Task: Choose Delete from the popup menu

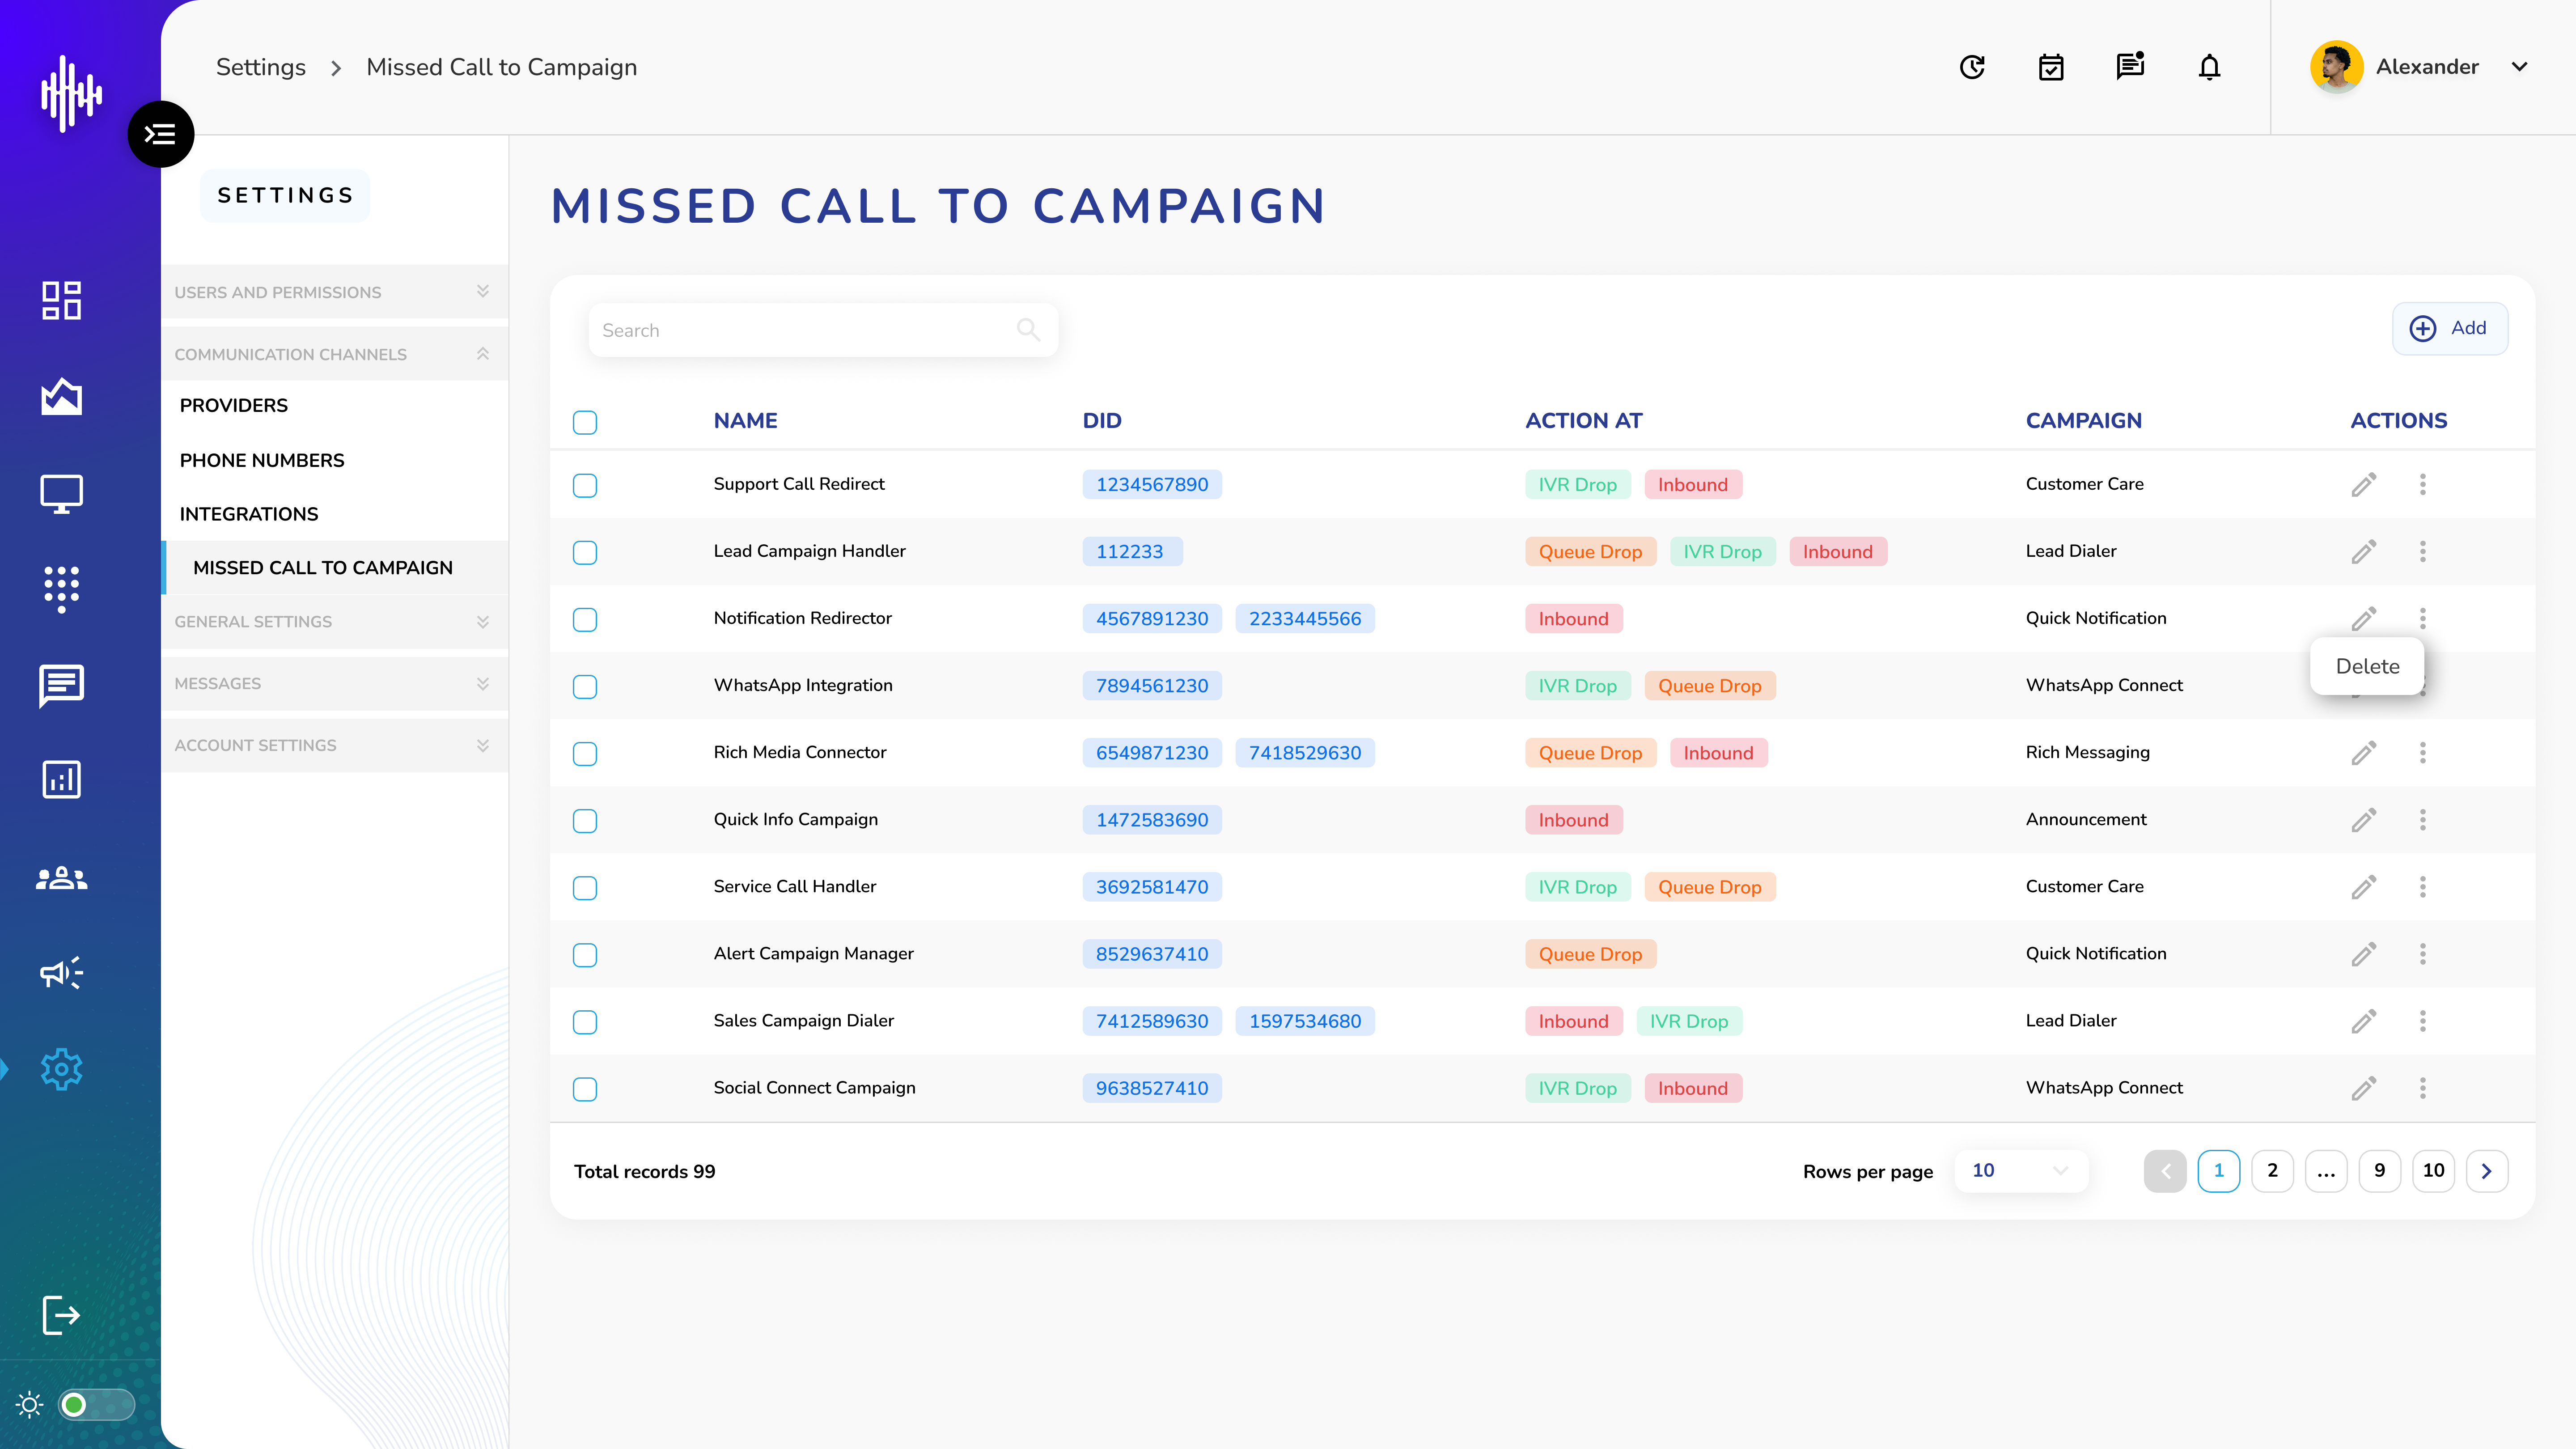Action: click(2367, 666)
